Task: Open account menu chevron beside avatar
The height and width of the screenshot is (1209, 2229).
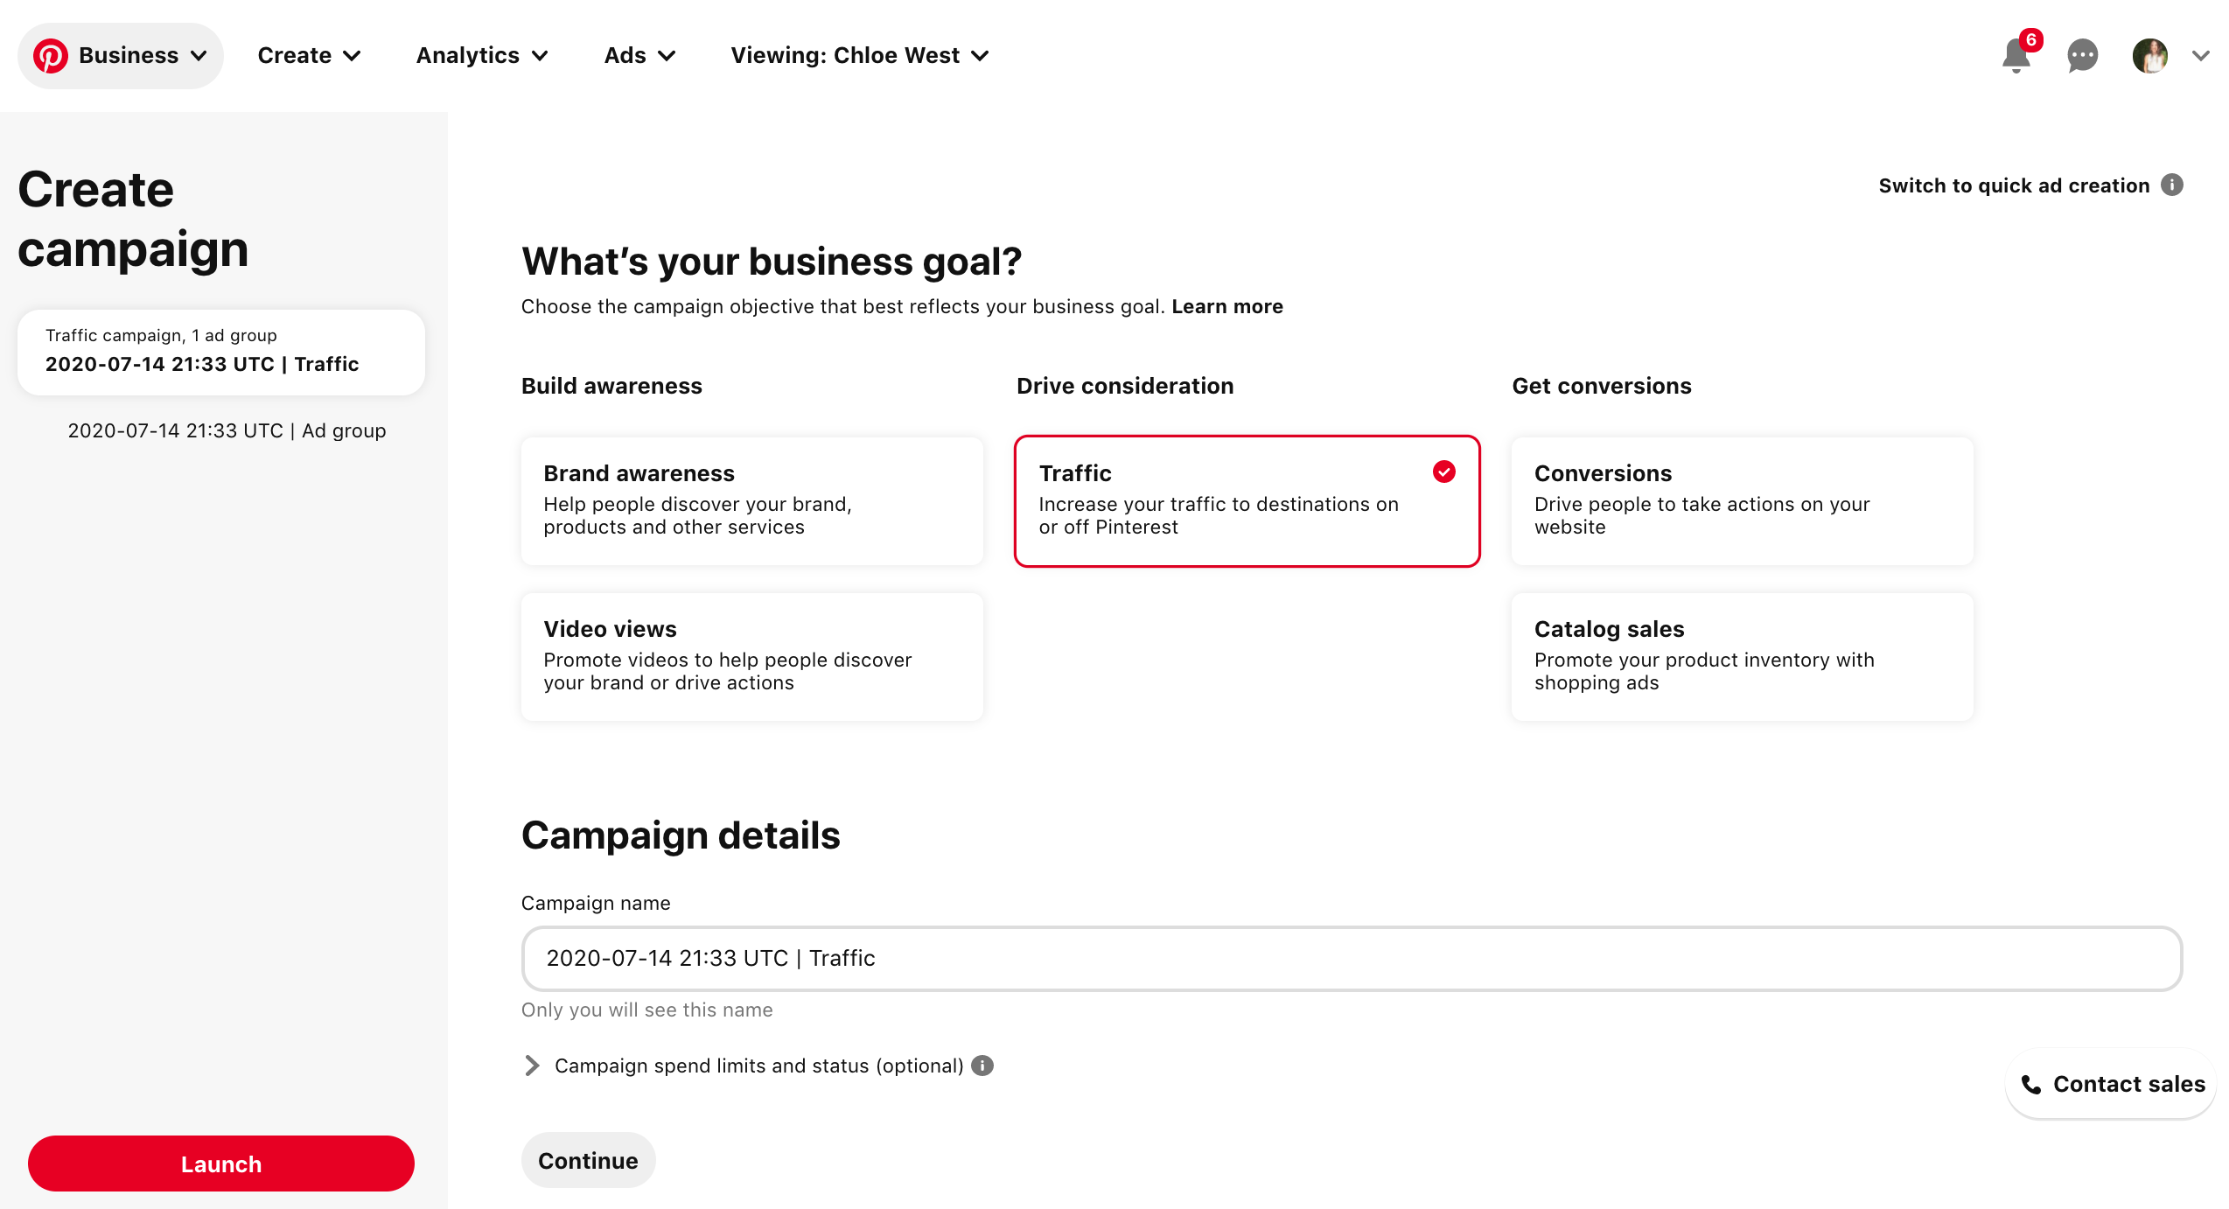Action: (2200, 56)
